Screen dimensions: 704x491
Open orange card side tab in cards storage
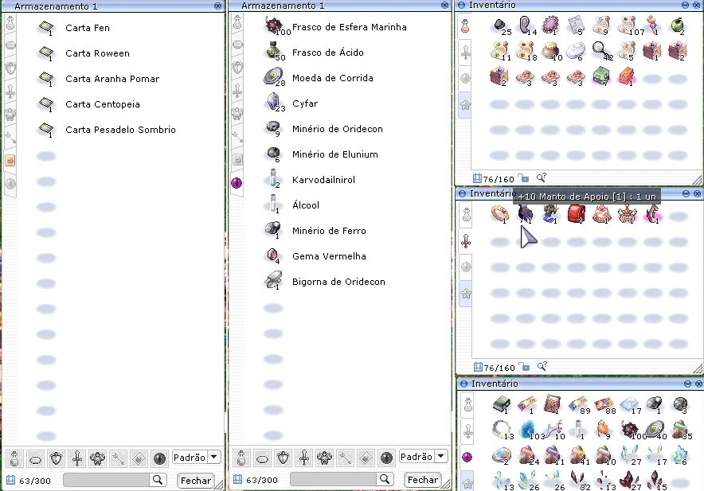(10, 160)
